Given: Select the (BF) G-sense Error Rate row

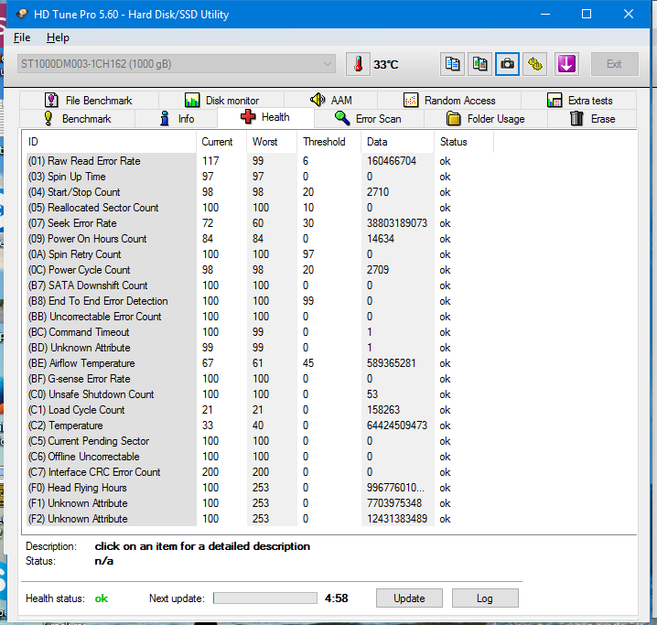Looking at the screenshot, I should tap(260, 379).
